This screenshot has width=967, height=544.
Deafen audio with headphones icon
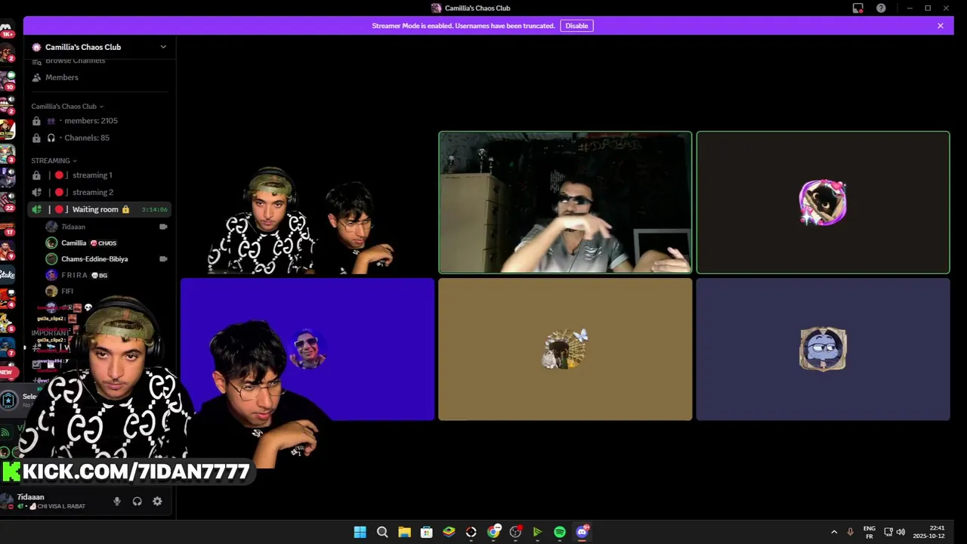[137, 501]
